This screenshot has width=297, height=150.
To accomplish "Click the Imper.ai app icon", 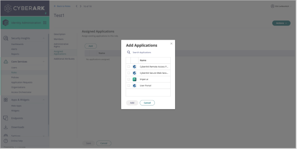I will pos(134,80).
